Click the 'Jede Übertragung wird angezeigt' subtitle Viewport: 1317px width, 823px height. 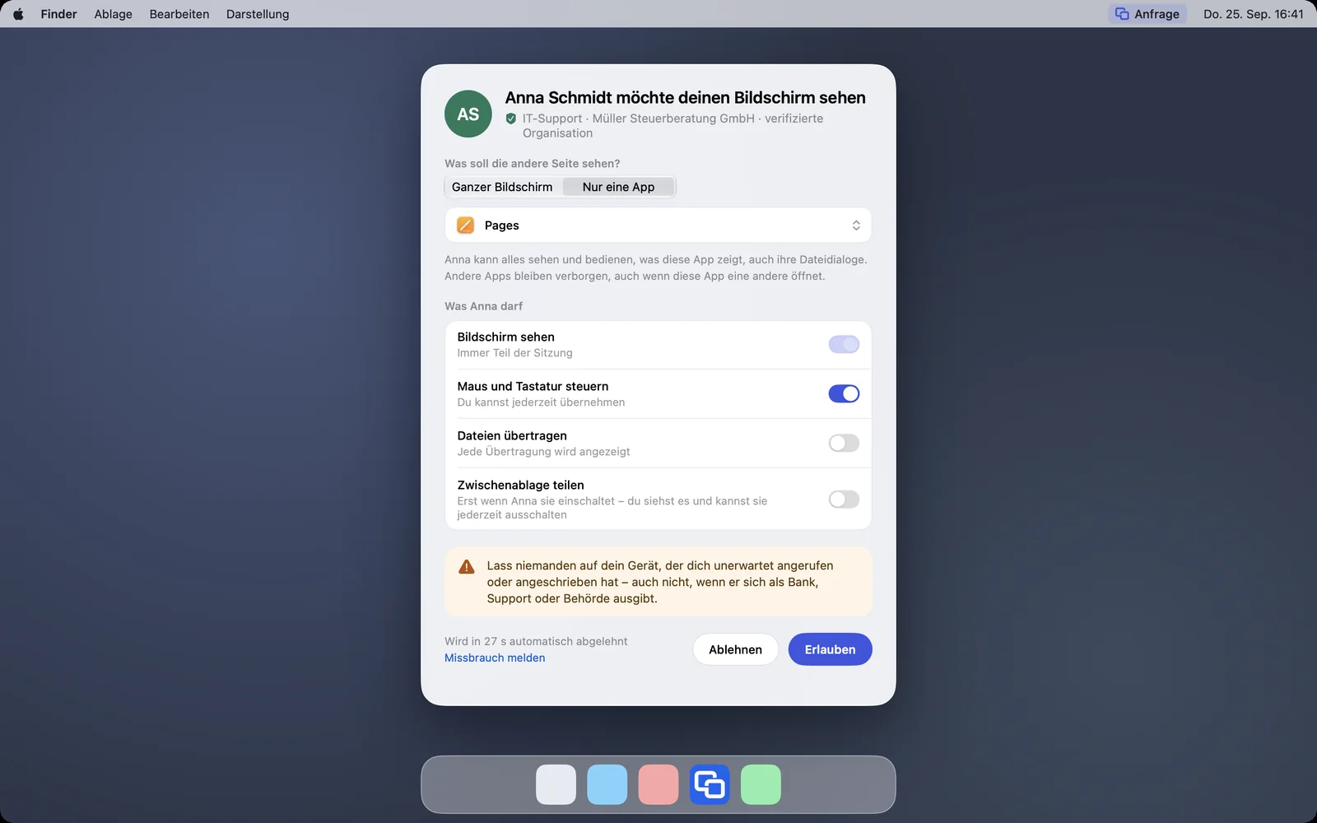pyautogui.click(x=543, y=452)
